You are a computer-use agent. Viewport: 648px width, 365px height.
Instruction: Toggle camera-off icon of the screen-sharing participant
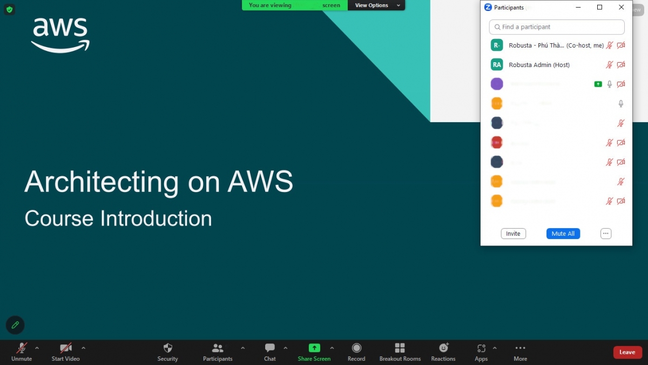[x=621, y=84]
